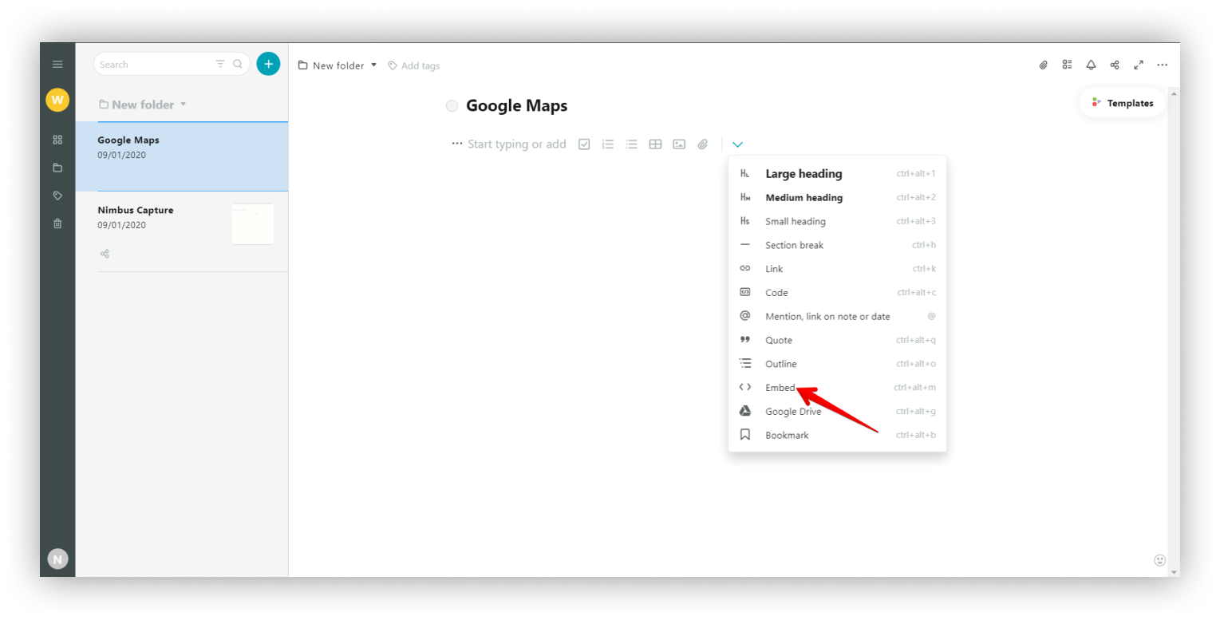Viewport: 1220px width, 620px height.
Task: Click the share note icon in top bar
Action: point(1115,65)
